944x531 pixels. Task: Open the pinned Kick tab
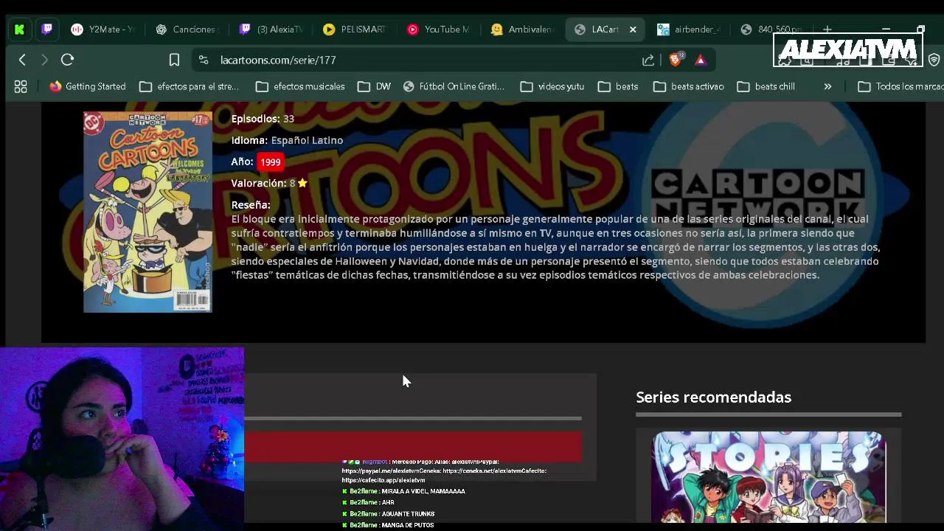point(19,29)
